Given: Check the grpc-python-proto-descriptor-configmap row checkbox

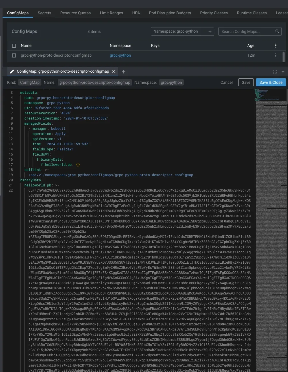Looking at the screenshot, I should coord(14,55).
